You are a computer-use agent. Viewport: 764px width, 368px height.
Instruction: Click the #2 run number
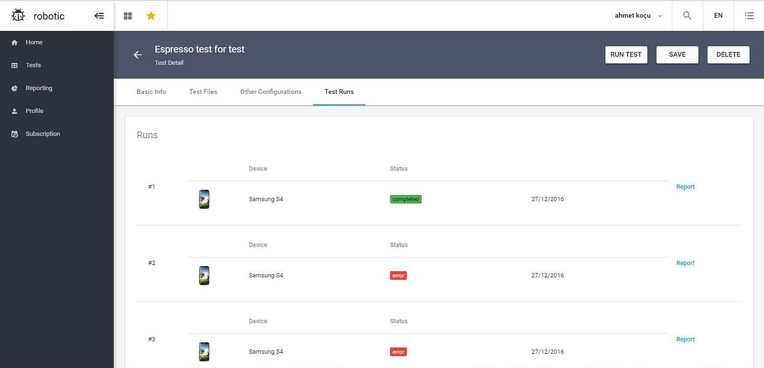pyautogui.click(x=152, y=263)
